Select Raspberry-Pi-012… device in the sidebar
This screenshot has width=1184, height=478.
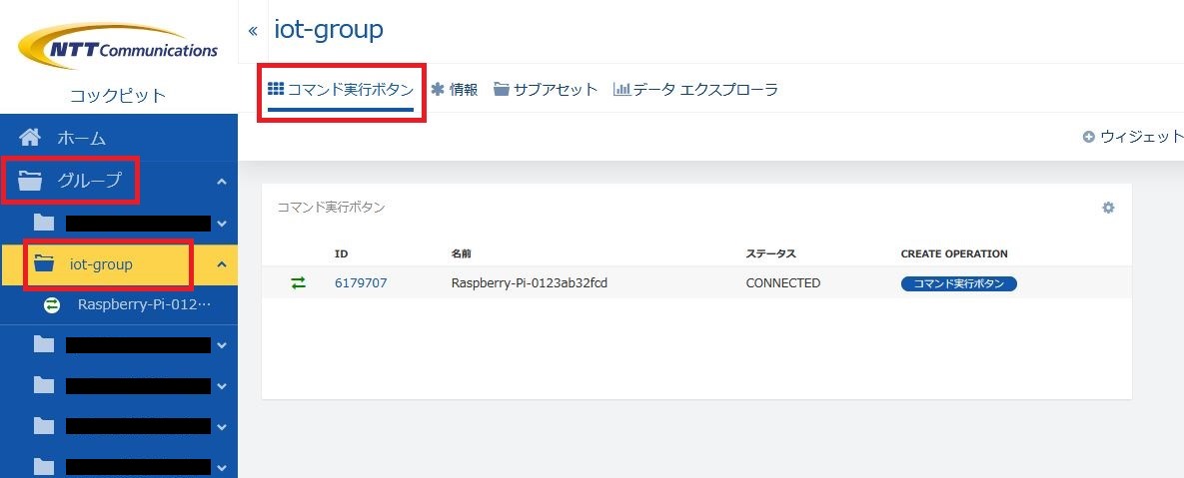(x=144, y=306)
